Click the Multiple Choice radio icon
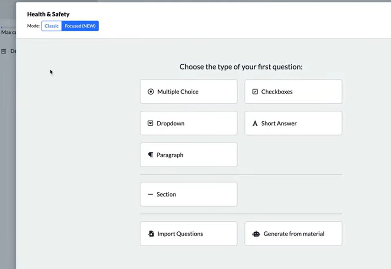Viewport: 391px width, 269px height. [x=151, y=91]
